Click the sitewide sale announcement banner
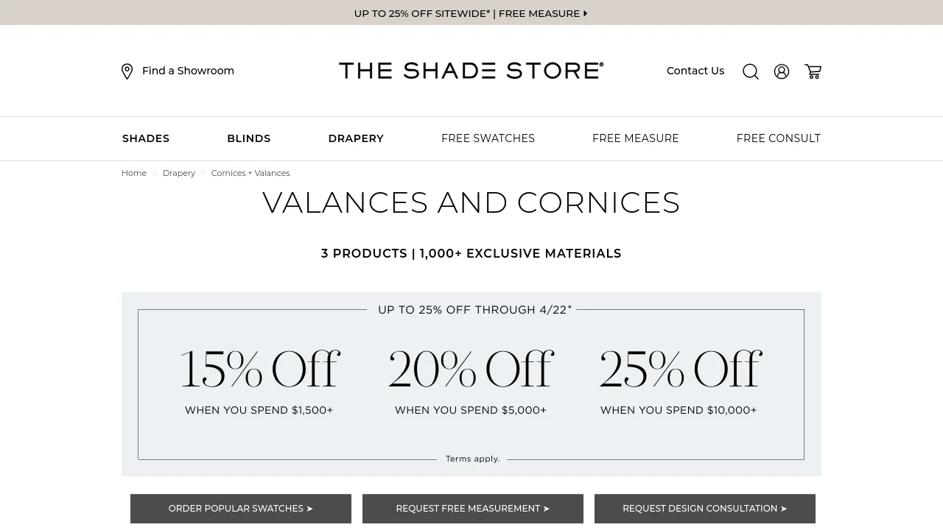This screenshot has width=943, height=530. [x=471, y=13]
